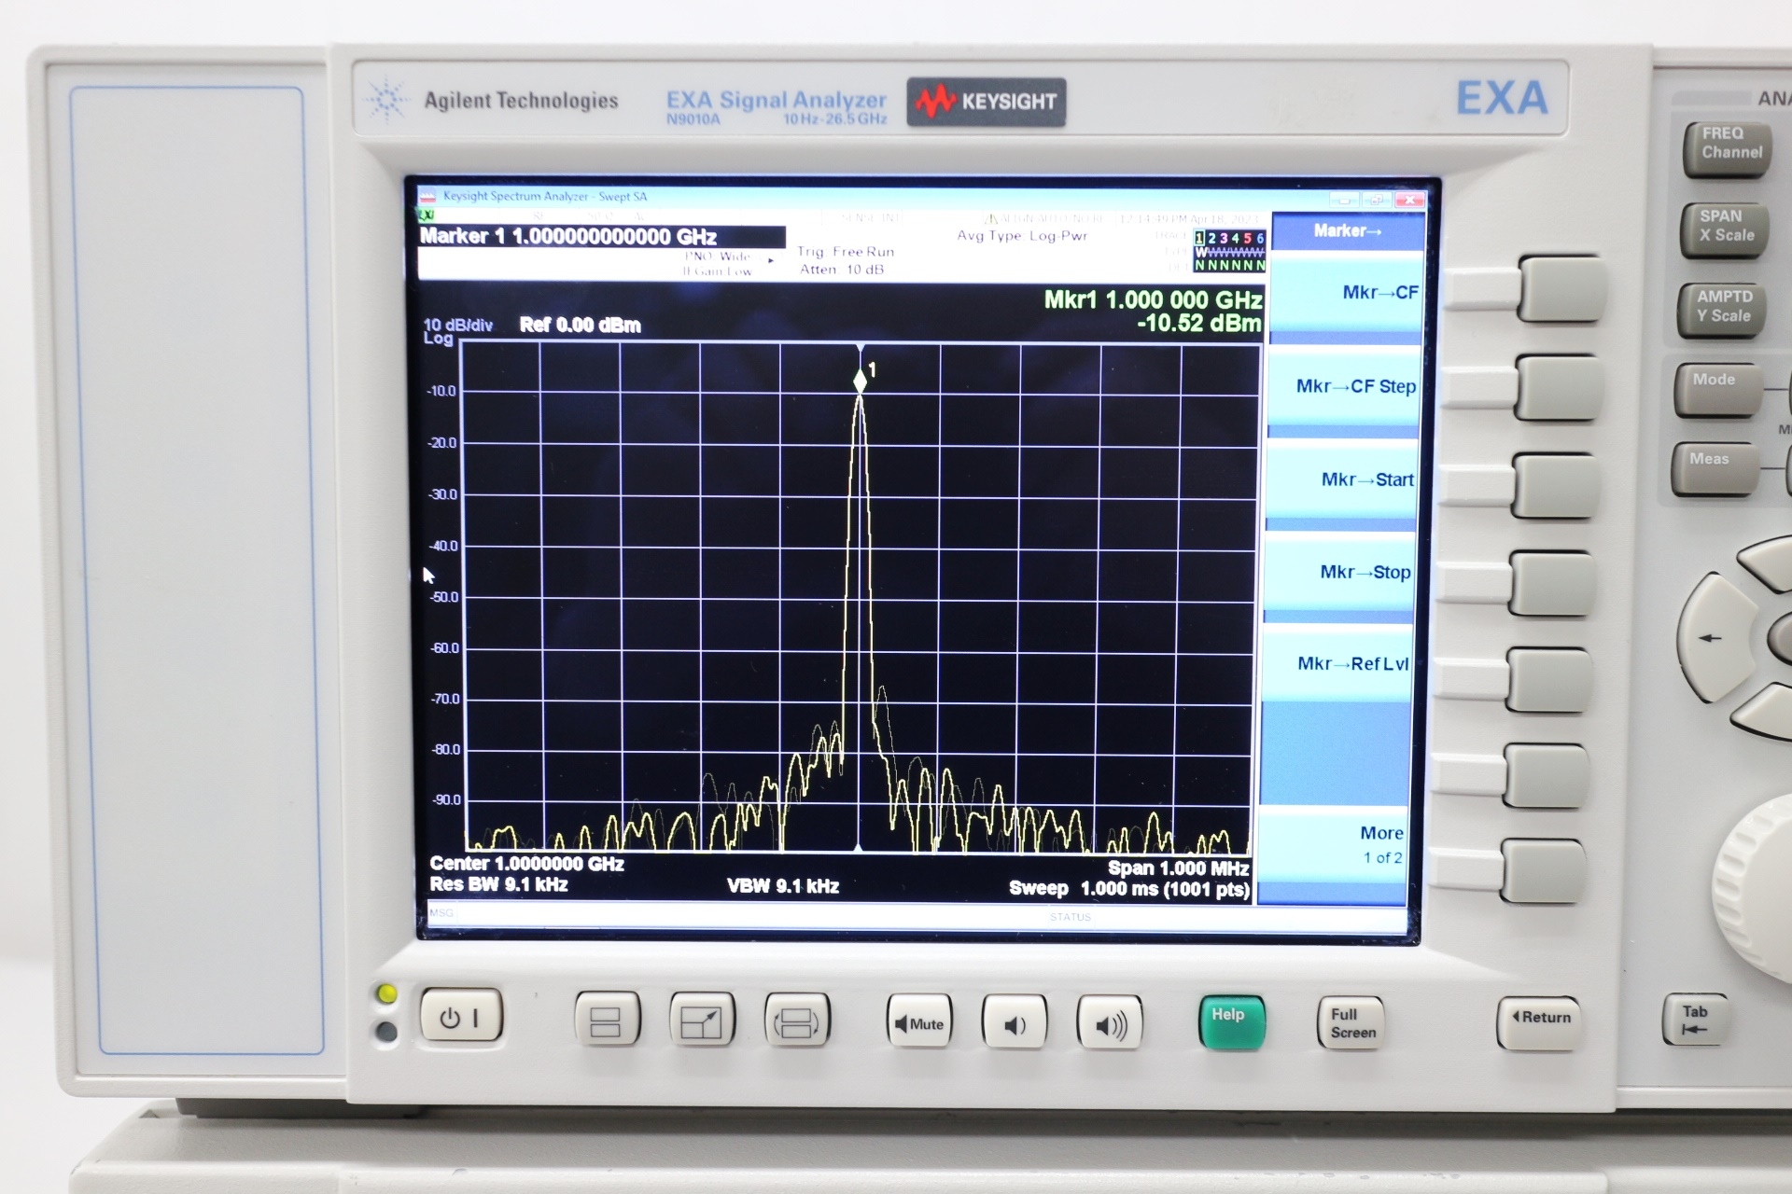Screen dimensions: 1792x1194
Task: Open the SPAN X Scale menu
Action: (1725, 229)
